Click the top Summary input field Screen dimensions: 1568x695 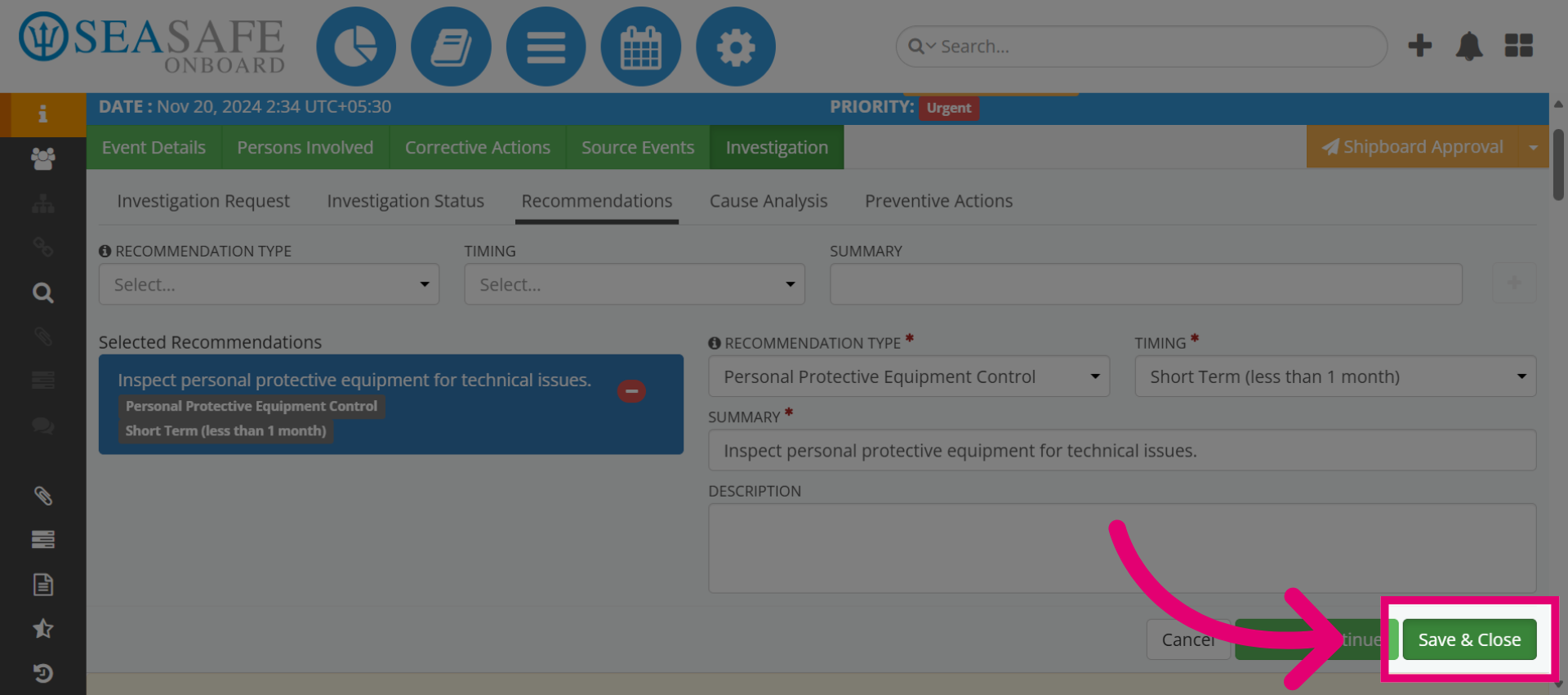(x=1146, y=284)
